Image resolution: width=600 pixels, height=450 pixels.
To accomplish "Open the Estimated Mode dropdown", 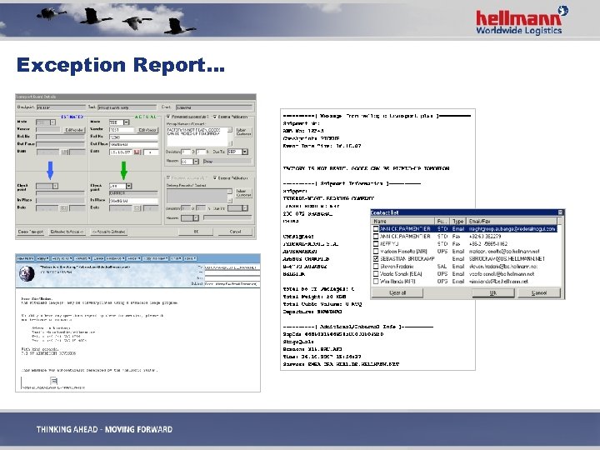I will coord(52,122).
